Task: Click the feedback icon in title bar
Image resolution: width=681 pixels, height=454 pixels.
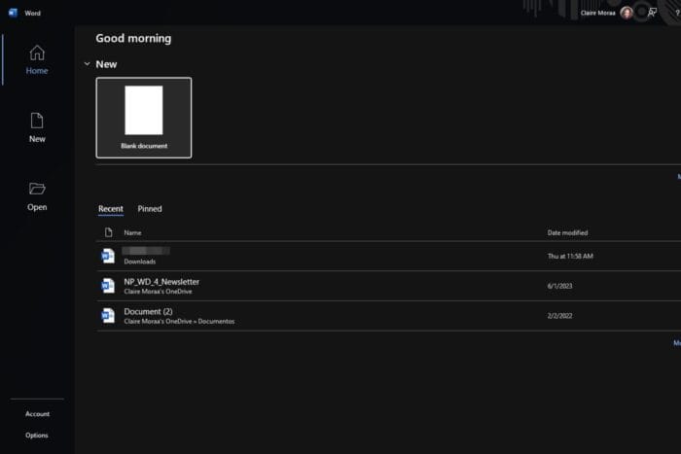Action: pos(652,13)
